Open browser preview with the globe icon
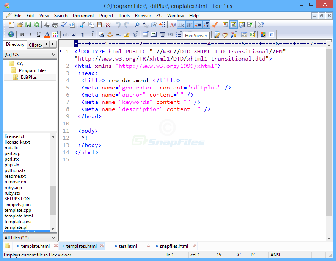This screenshot has width=336, height=261. click(x=11, y=34)
